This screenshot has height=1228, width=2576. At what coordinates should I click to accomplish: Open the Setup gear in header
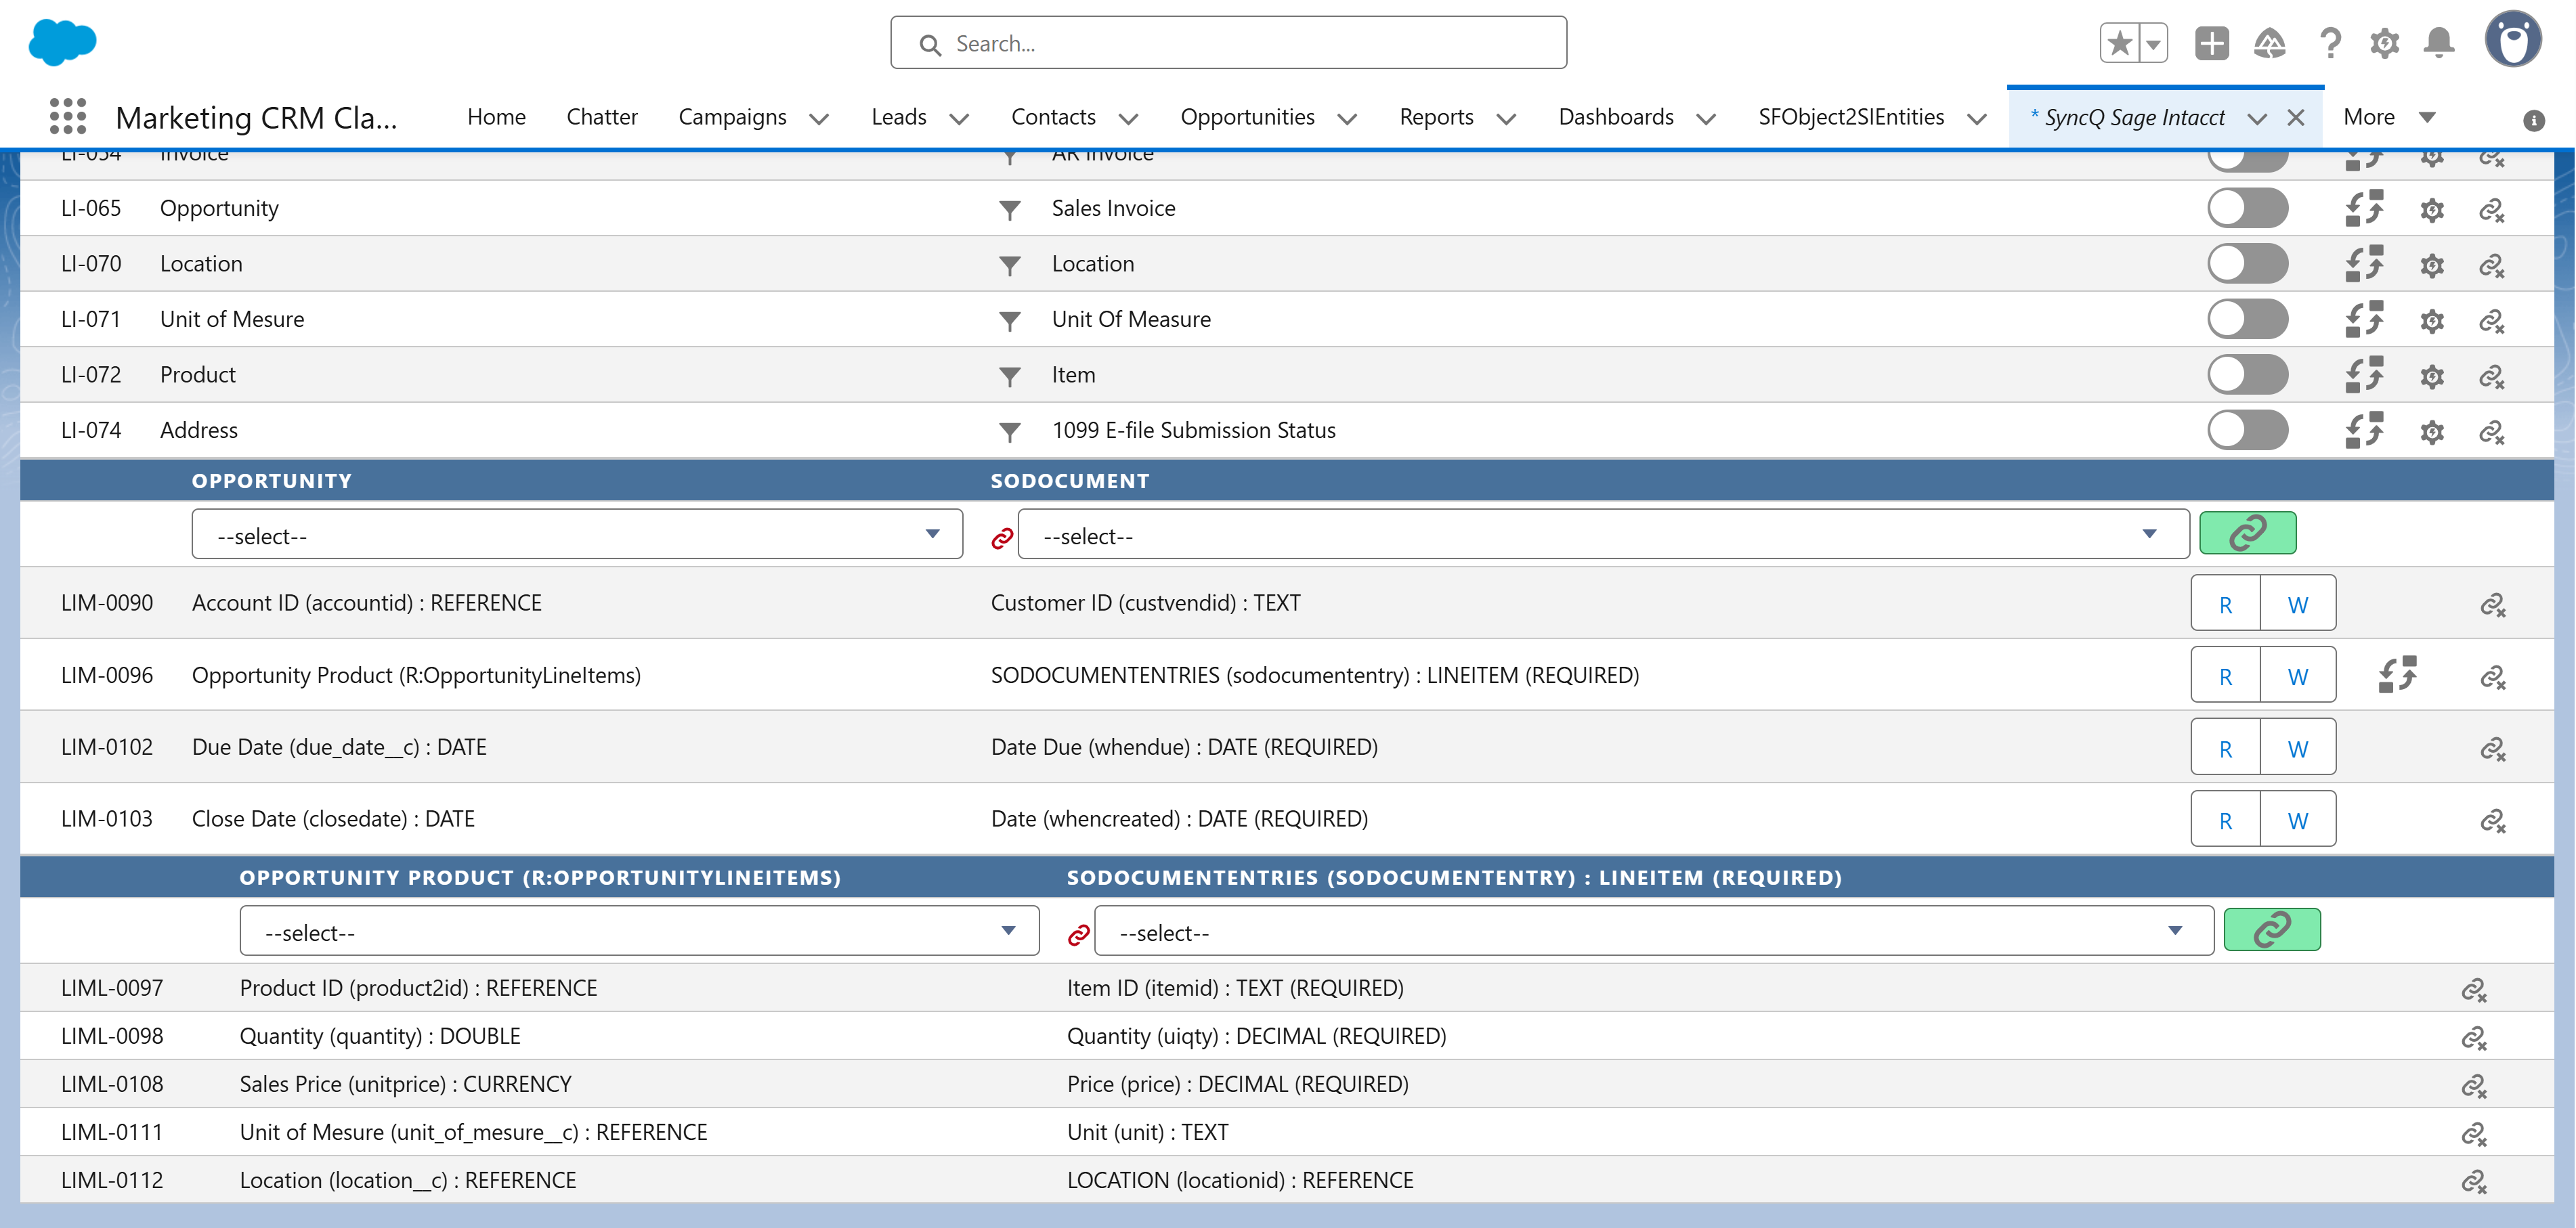tap(2384, 43)
